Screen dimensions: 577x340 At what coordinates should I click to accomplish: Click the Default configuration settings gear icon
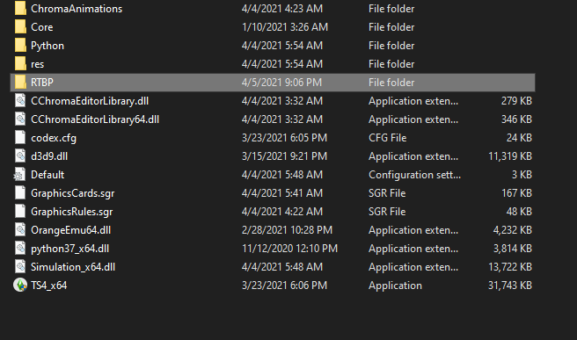(19, 175)
